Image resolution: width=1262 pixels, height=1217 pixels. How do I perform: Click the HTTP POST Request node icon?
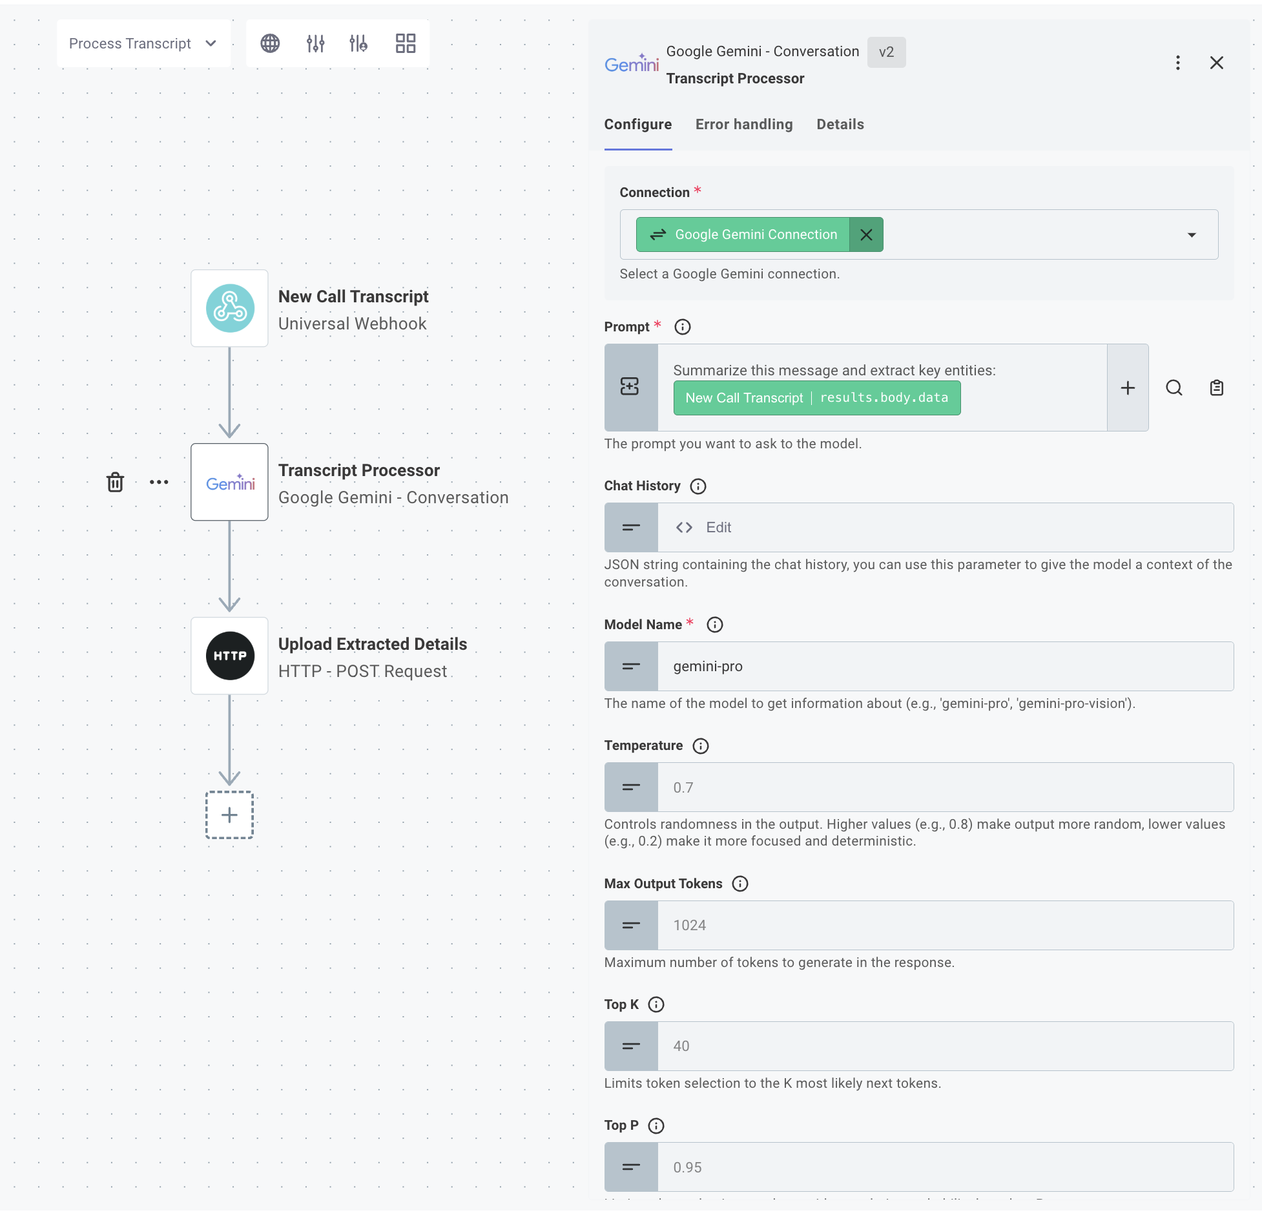click(x=229, y=655)
